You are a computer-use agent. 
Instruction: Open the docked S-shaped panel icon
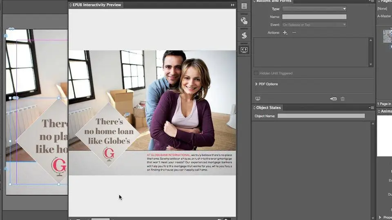[244, 35]
